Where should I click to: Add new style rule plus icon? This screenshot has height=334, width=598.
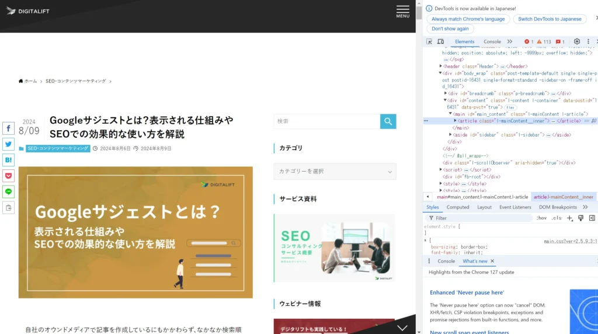[569, 218]
